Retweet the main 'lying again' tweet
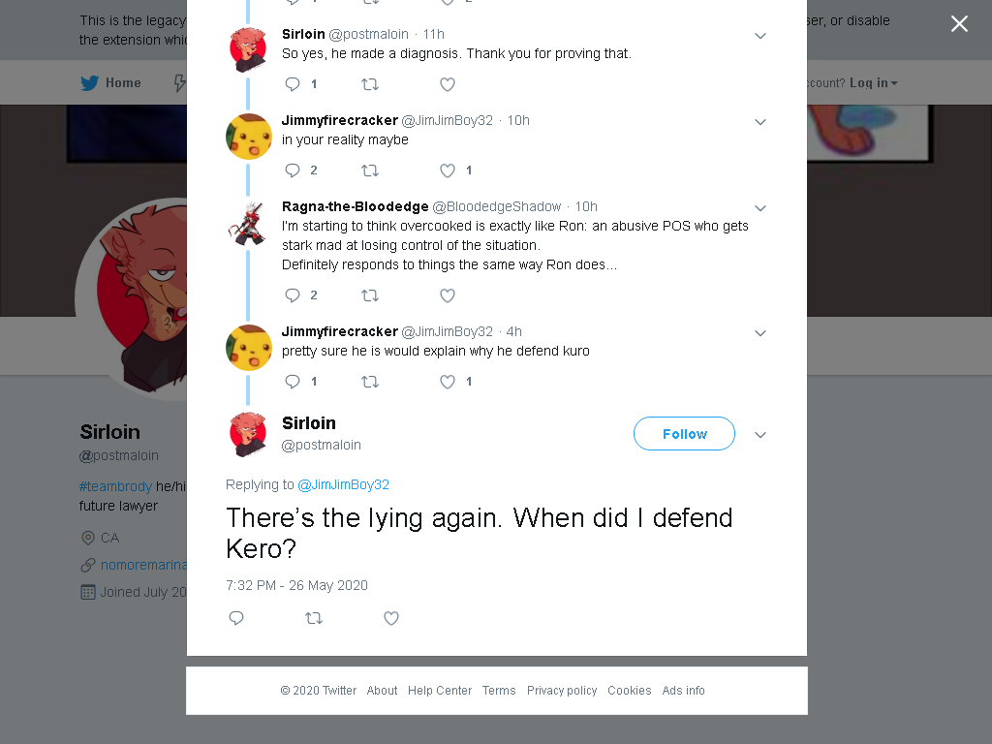 click(314, 618)
